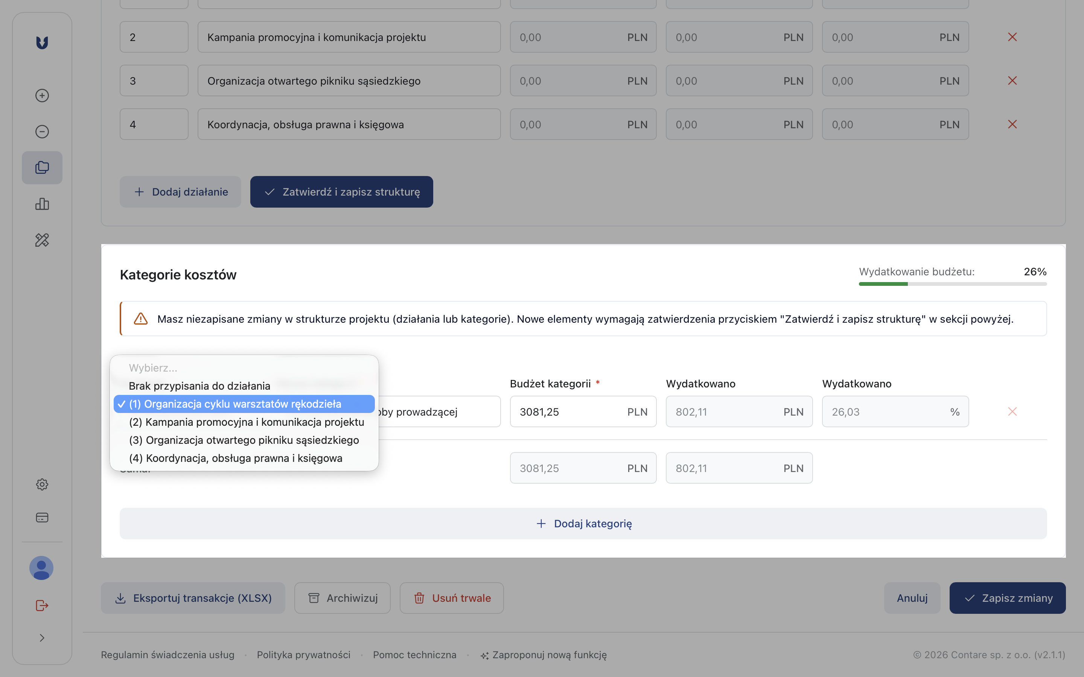This screenshot has height=677, width=1084.
Task: Pick '(4) Koordynacja, obsługa prawna i księgowa' option
Action: 236,458
